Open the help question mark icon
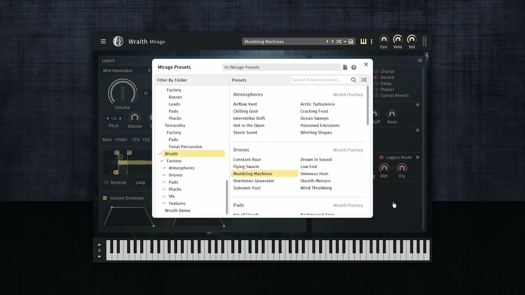This screenshot has width=525, height=295. [x=354, y=67]
